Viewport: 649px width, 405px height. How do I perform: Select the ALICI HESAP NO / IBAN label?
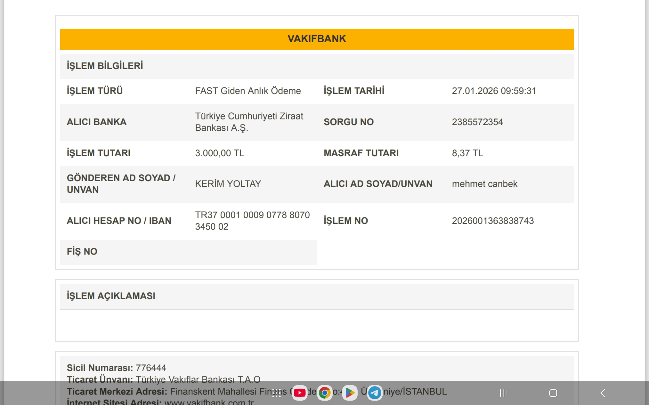(x=119, y=221)
